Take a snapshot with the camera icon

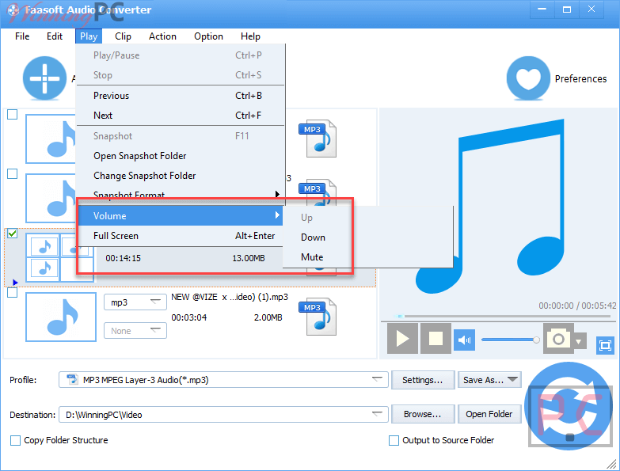558,339
